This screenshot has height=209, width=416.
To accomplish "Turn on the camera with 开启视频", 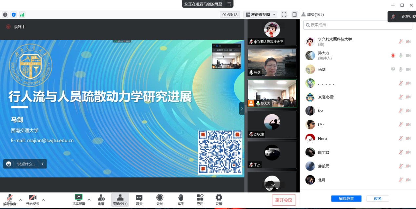I will point(32,197).
